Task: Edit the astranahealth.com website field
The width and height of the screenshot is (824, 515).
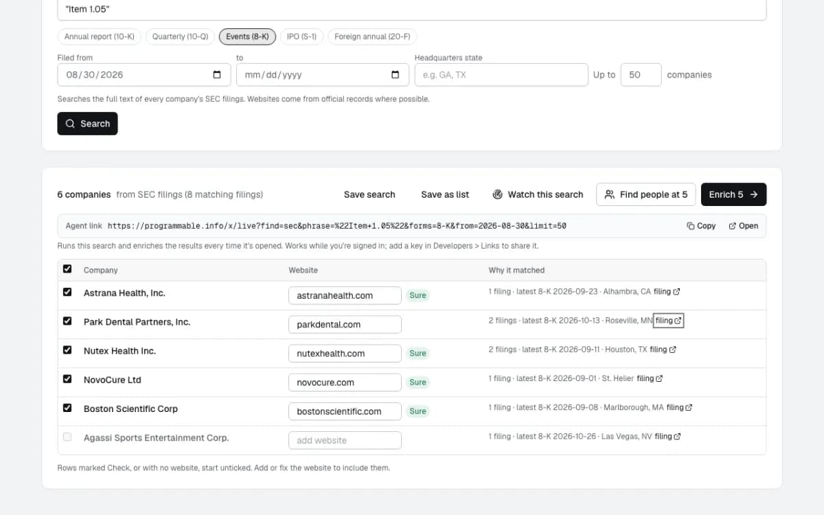Action: [345, 295]
